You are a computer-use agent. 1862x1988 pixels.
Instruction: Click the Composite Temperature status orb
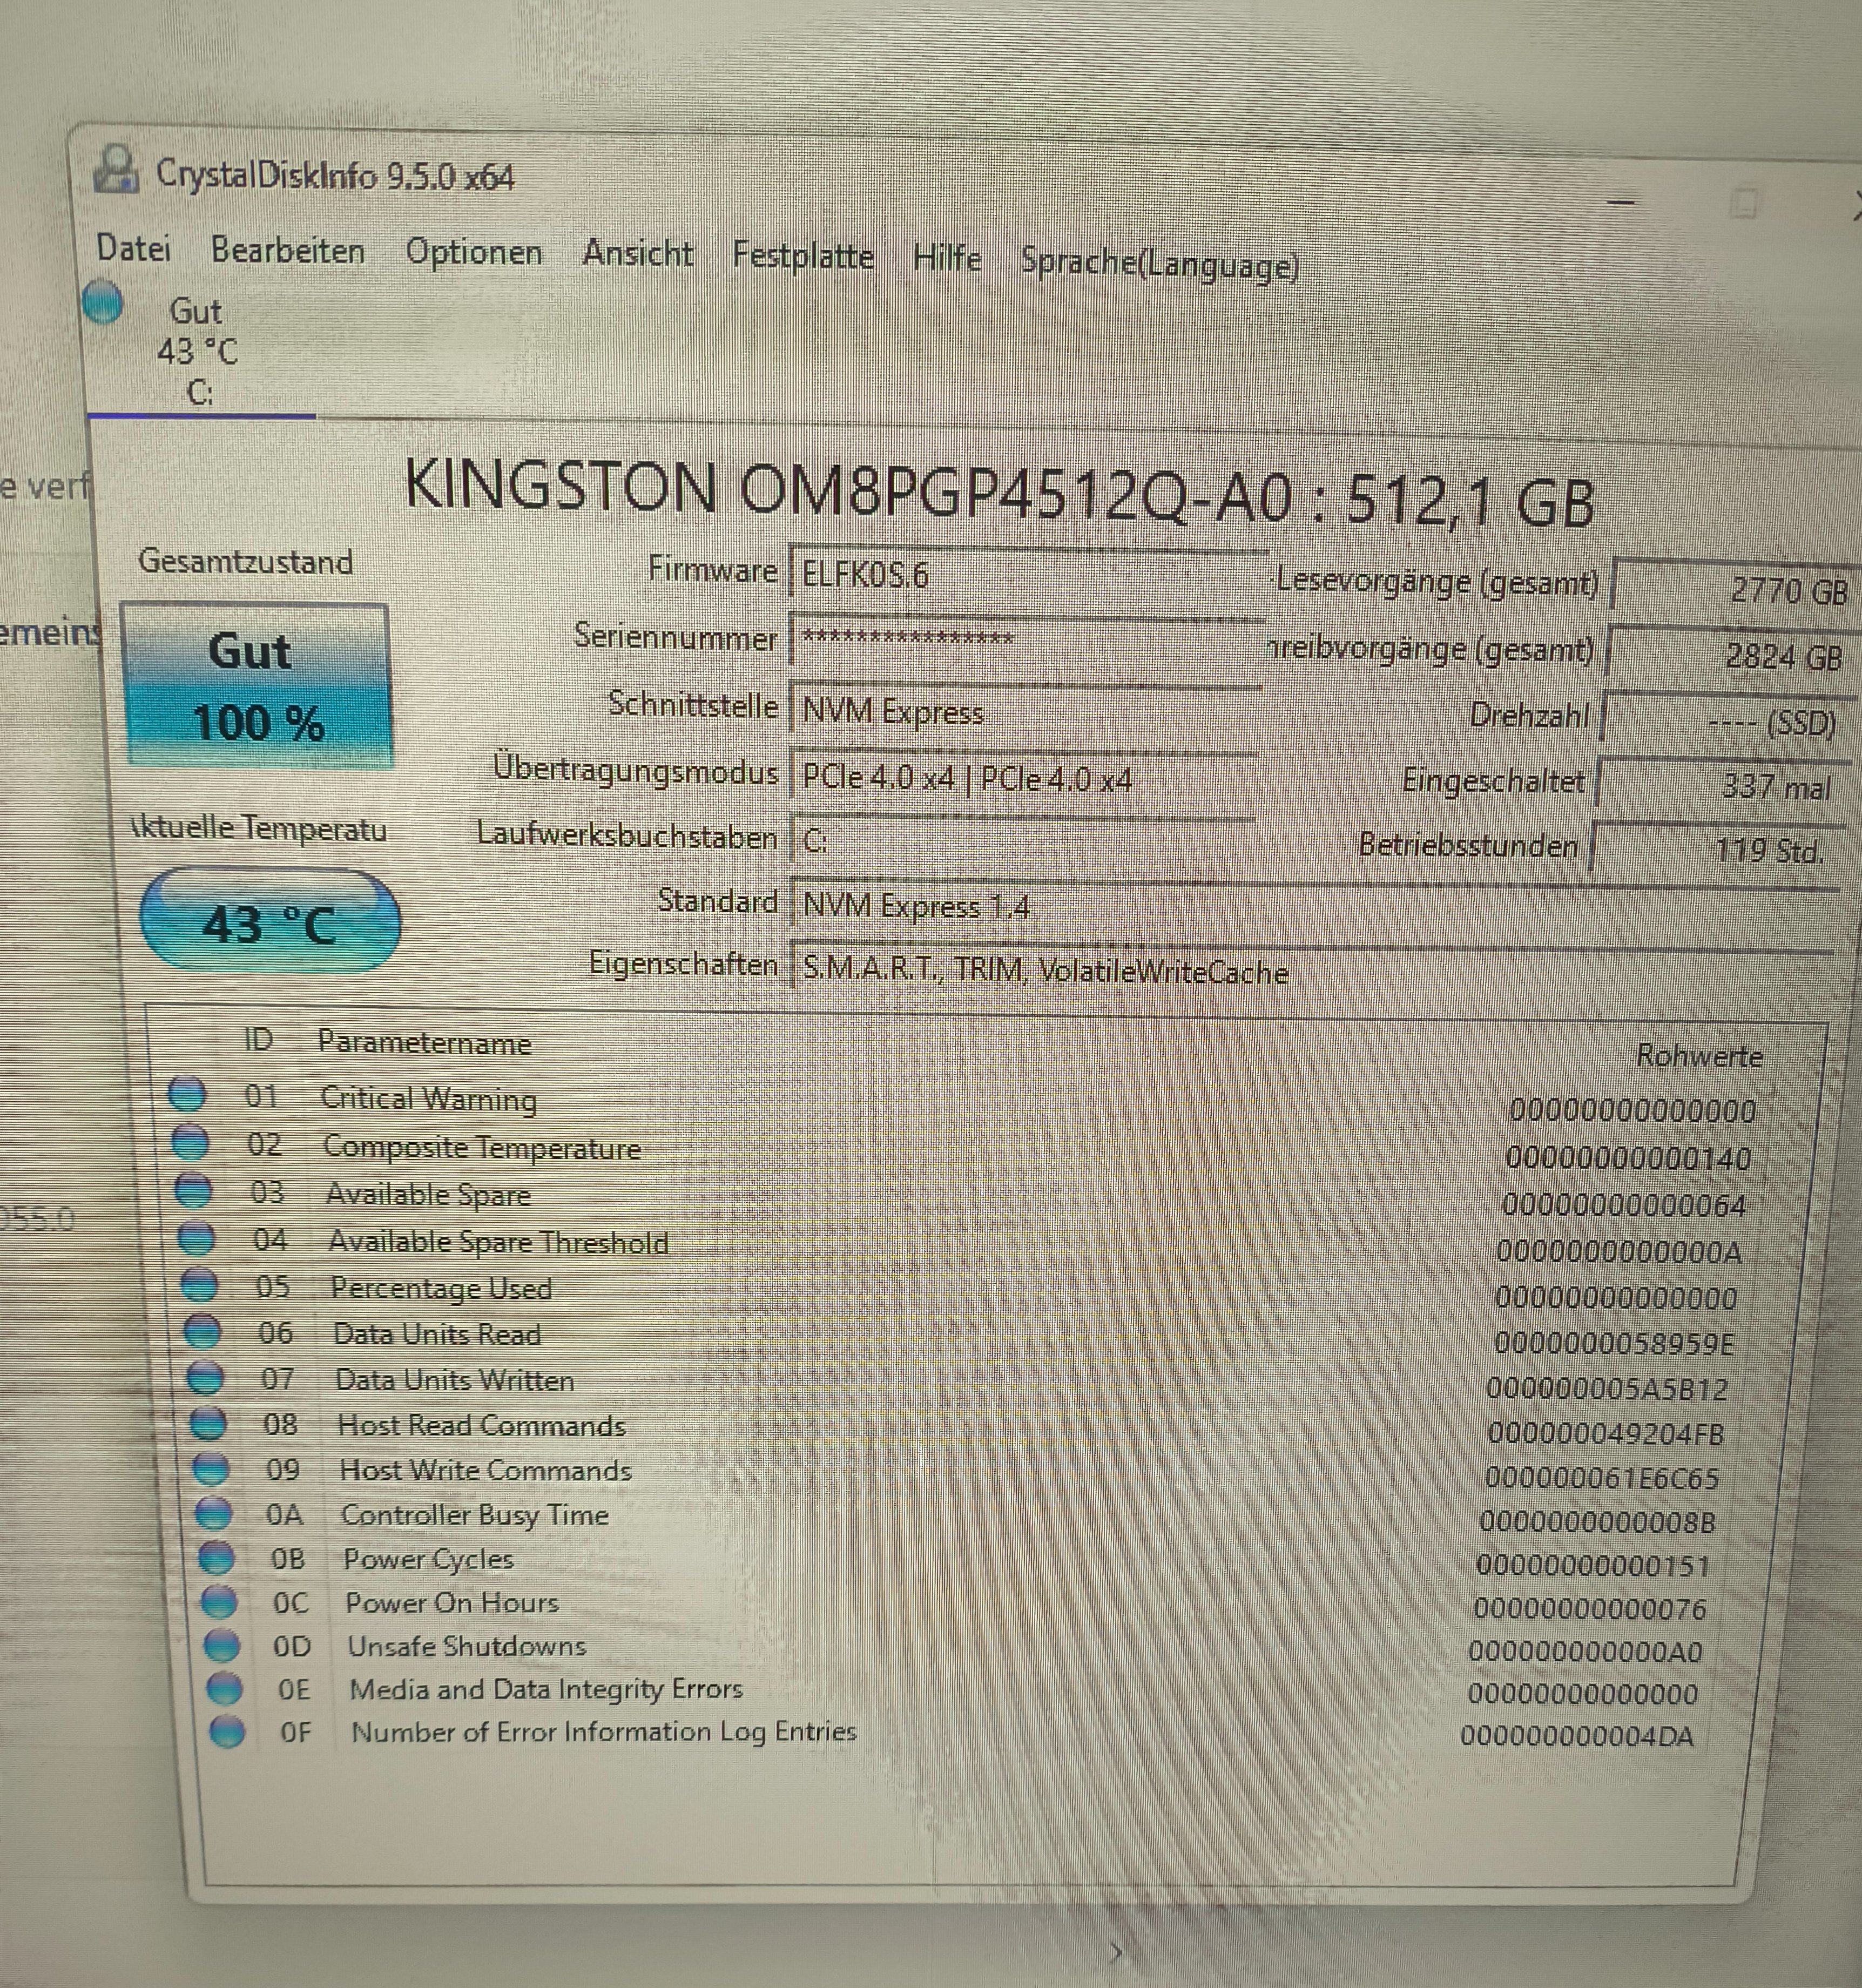click(190, 1141)
